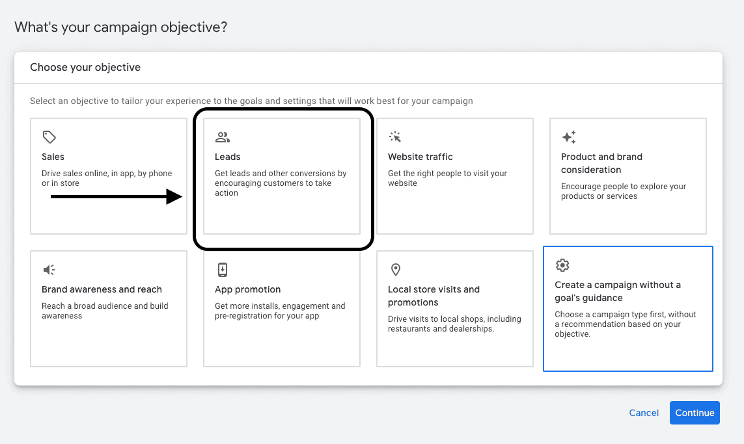The height and width of the screenshot is (444, 744).
Task: Click the Choose your objective header
Action: (x=85, y=68)
